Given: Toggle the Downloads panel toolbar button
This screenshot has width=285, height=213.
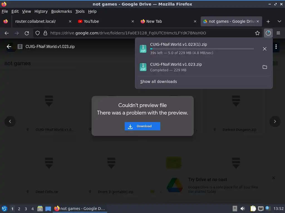Looking at the screenshot, I should 268,33.
